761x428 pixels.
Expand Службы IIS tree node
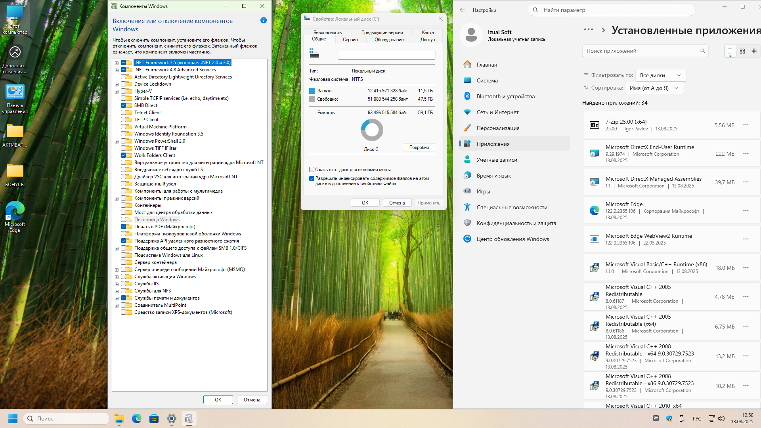click(117, 284)
